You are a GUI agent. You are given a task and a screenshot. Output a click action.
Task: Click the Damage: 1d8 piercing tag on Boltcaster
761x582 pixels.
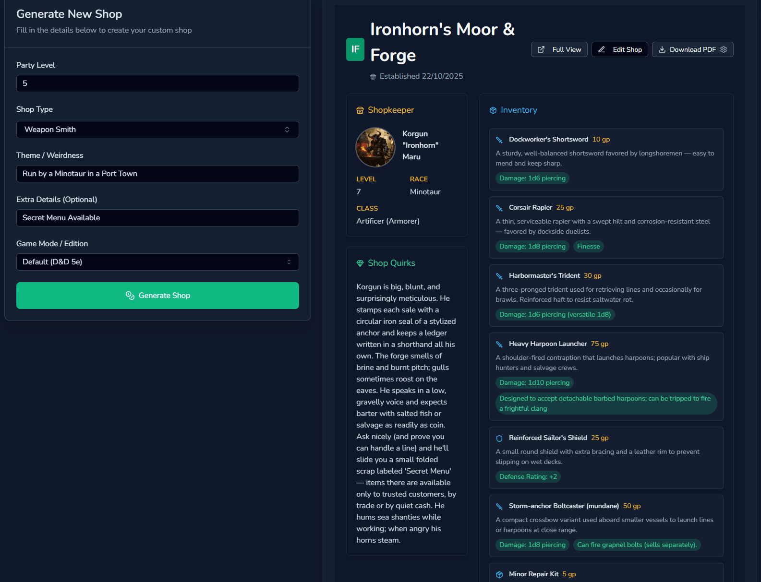coord(532,545)
